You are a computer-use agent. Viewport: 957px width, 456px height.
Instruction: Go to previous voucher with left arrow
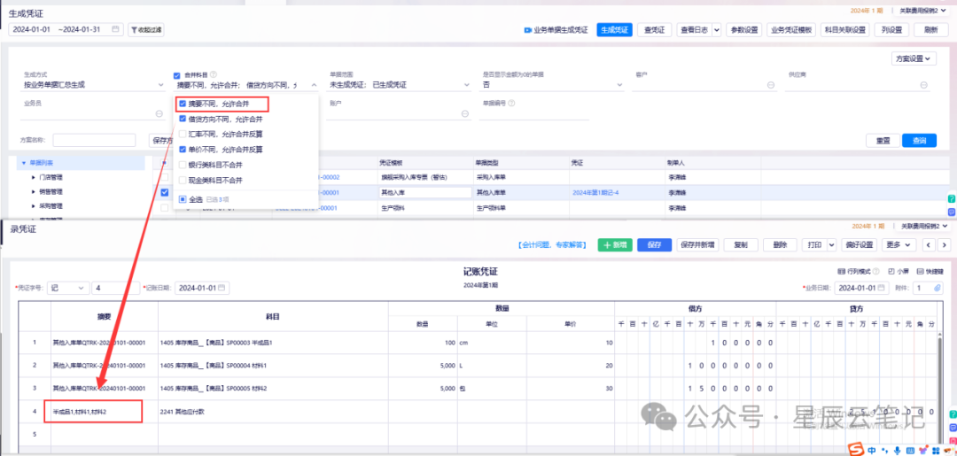tap(930, 244)
